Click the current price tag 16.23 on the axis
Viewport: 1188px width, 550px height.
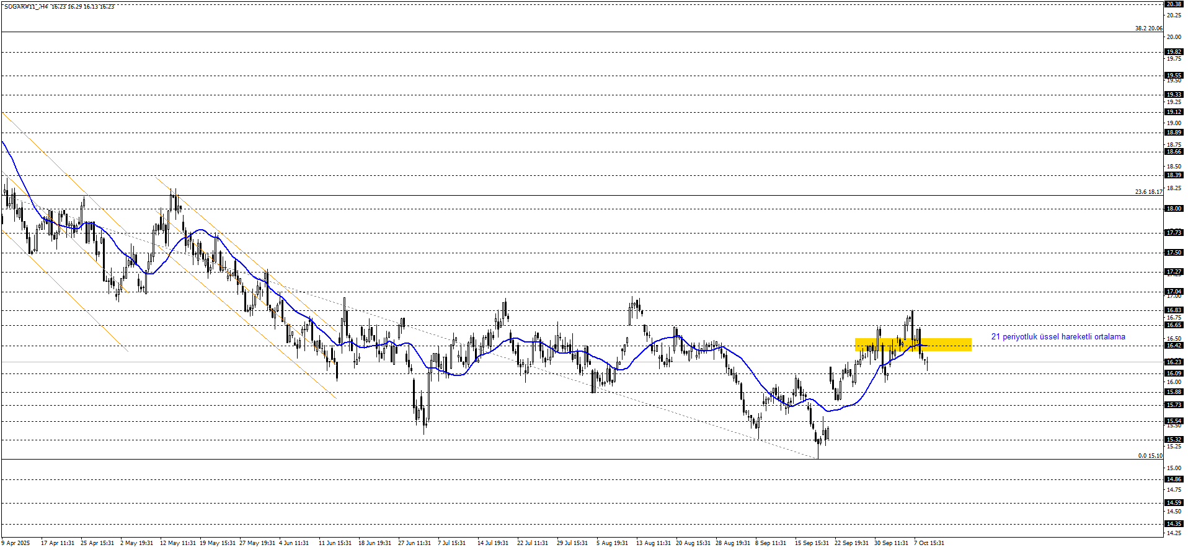1173,362
